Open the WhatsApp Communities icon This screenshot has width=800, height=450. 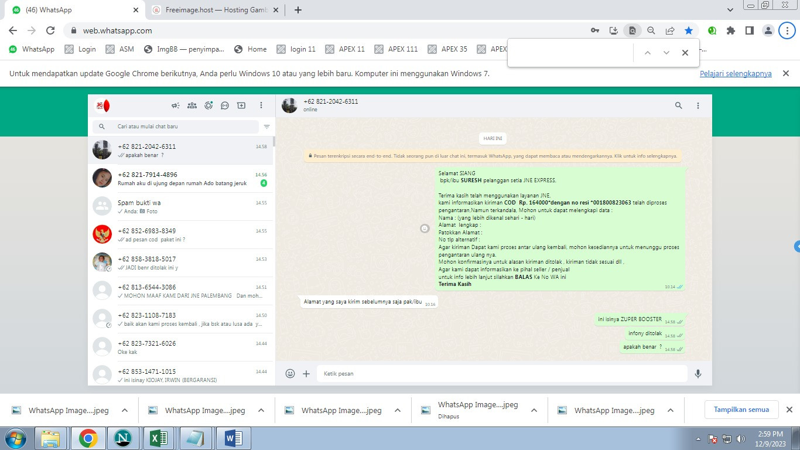[192, 105]
